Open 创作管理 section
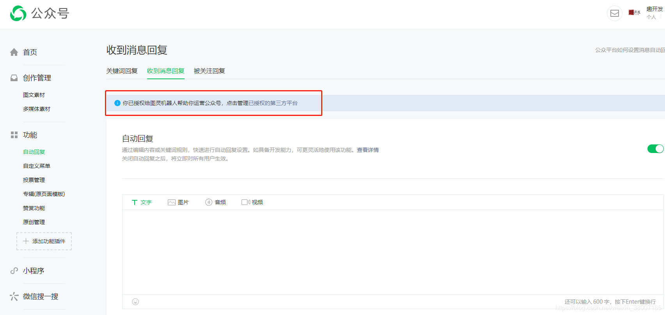 pyautogui.click(x=37, y=78)
